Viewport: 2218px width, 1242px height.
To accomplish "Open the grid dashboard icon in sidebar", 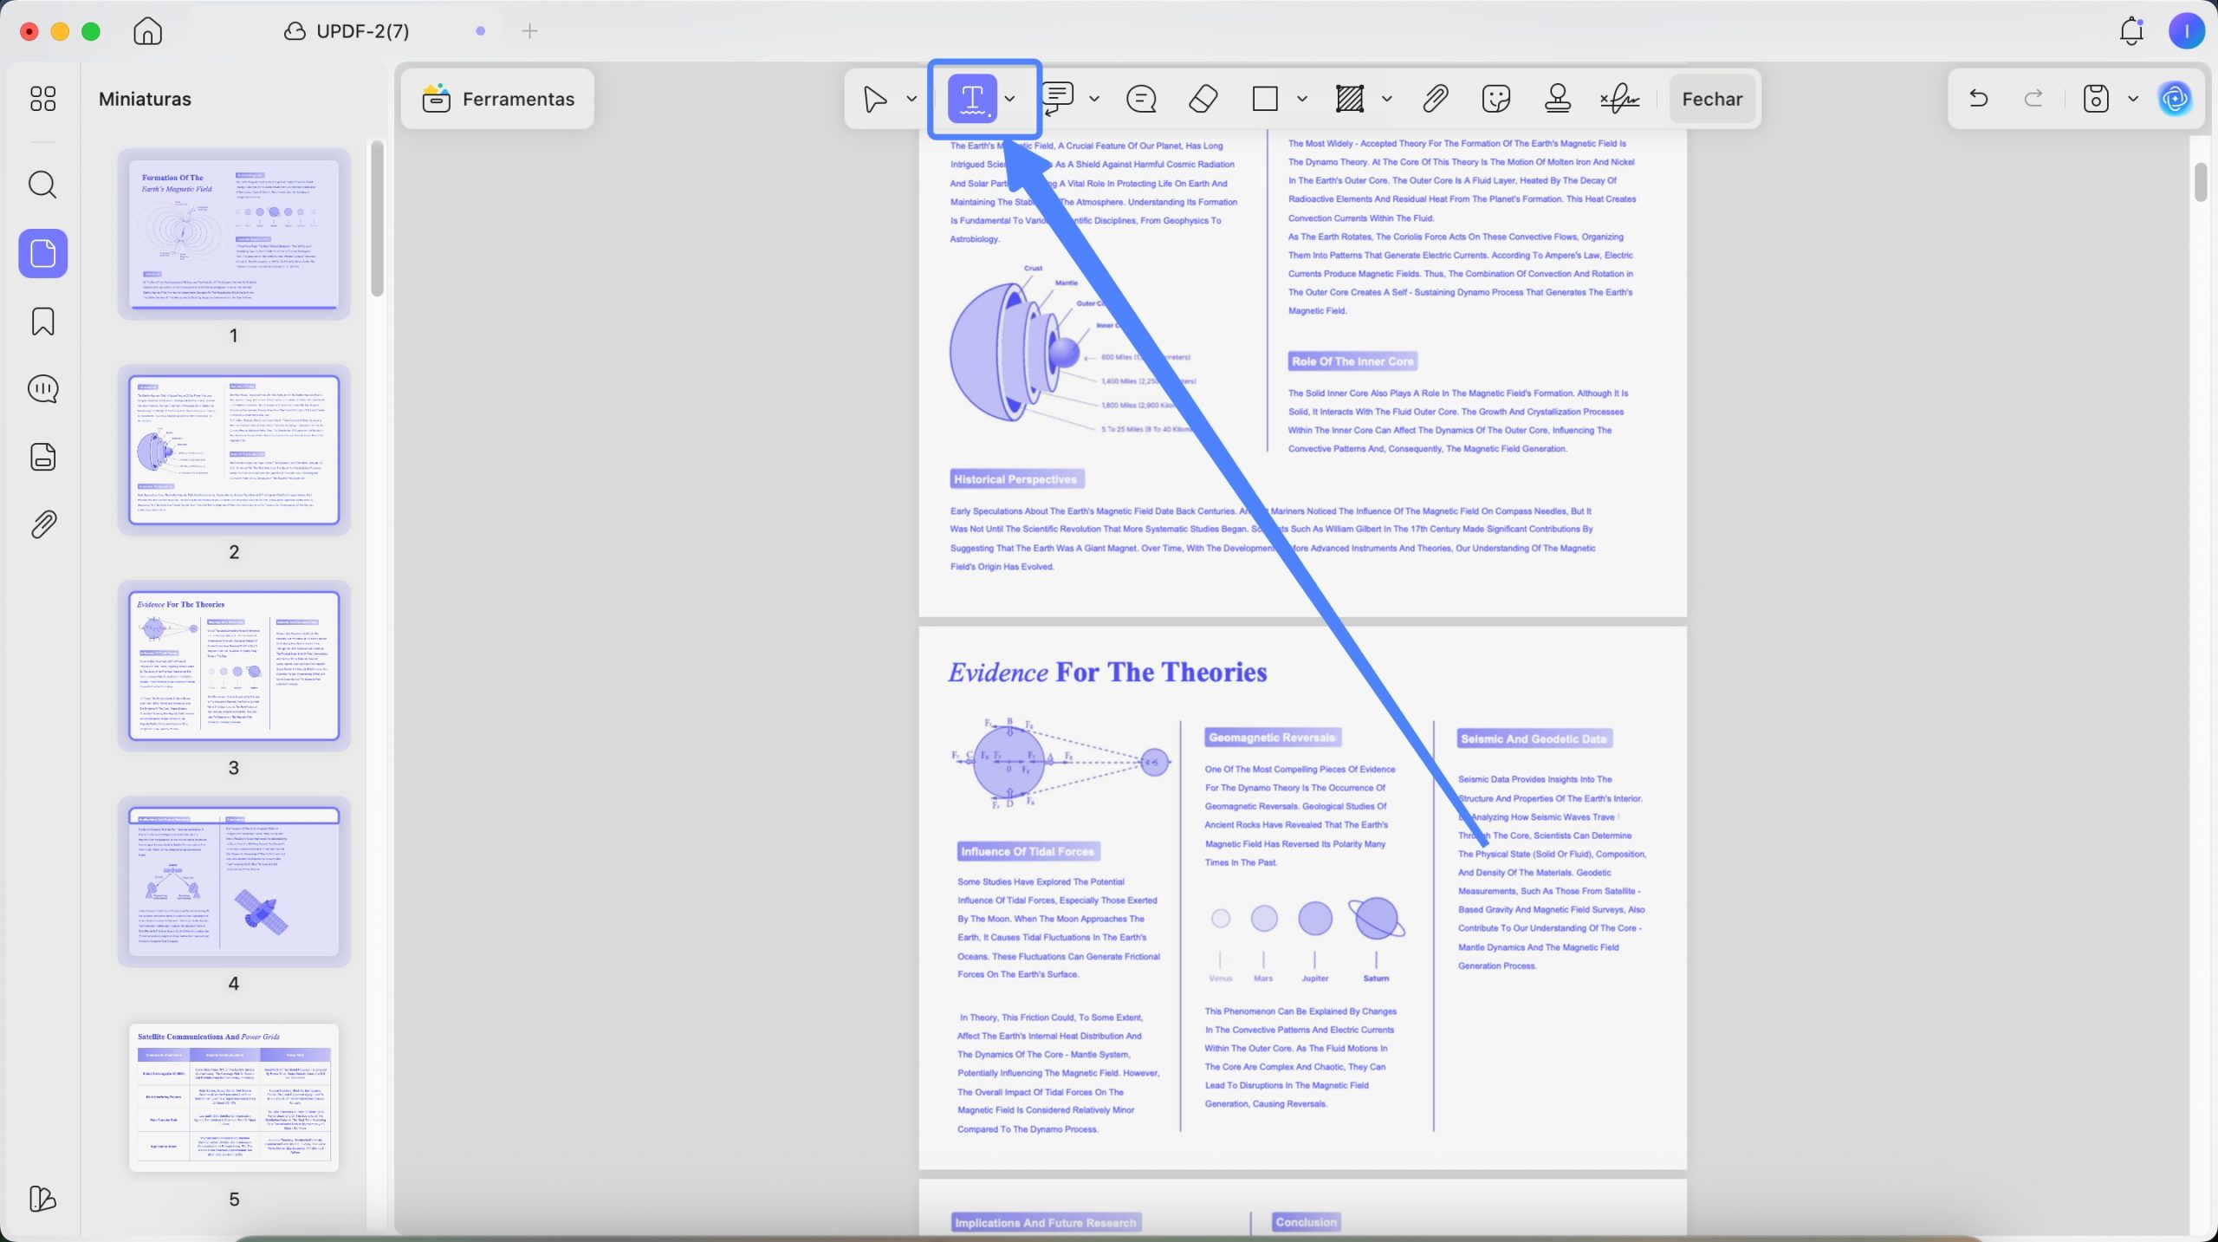I will (x=42, y=99).
